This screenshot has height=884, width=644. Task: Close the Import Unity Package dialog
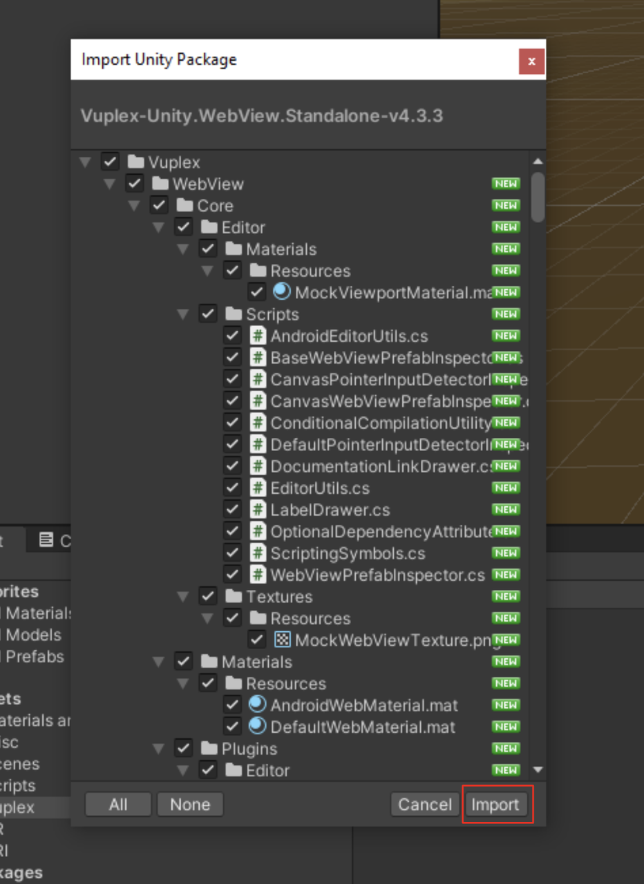tap(531, 61)
